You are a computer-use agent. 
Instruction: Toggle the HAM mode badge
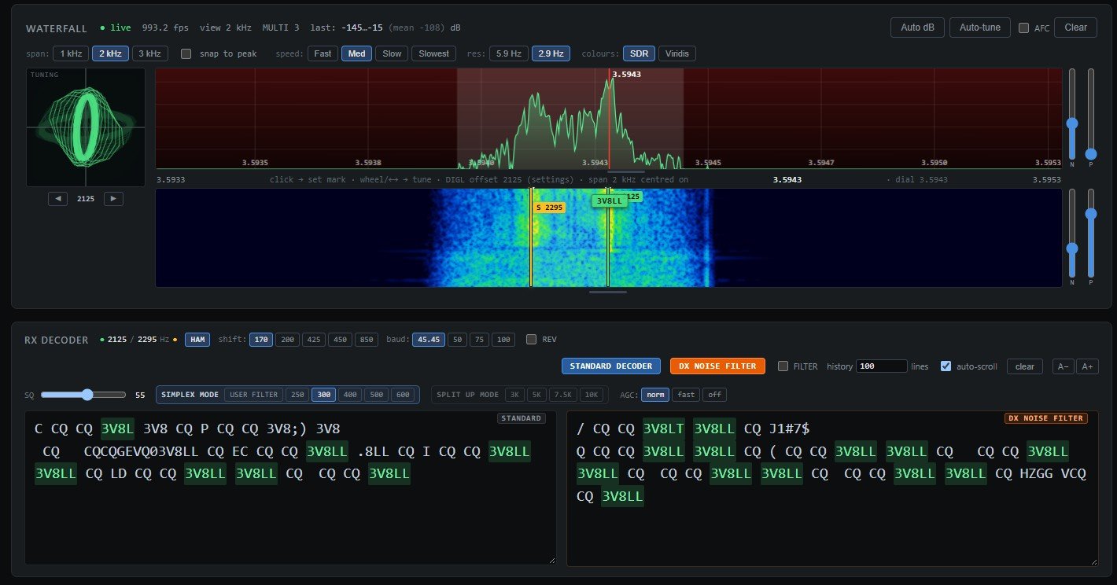click(197, 340)
